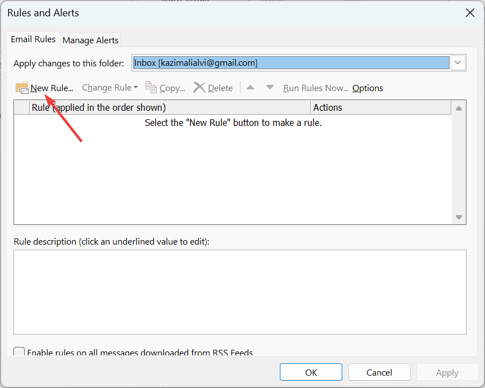
Task: Click the New Rule folder icon
Action: 22,88
